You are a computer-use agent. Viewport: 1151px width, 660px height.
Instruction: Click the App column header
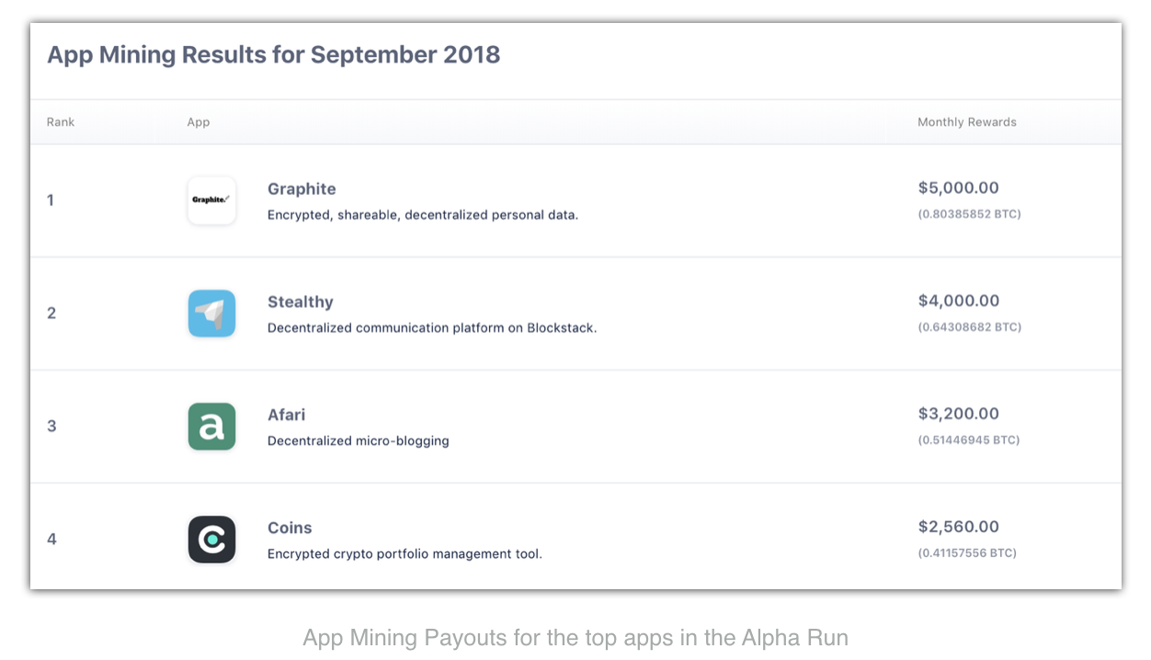click(199, 122)
